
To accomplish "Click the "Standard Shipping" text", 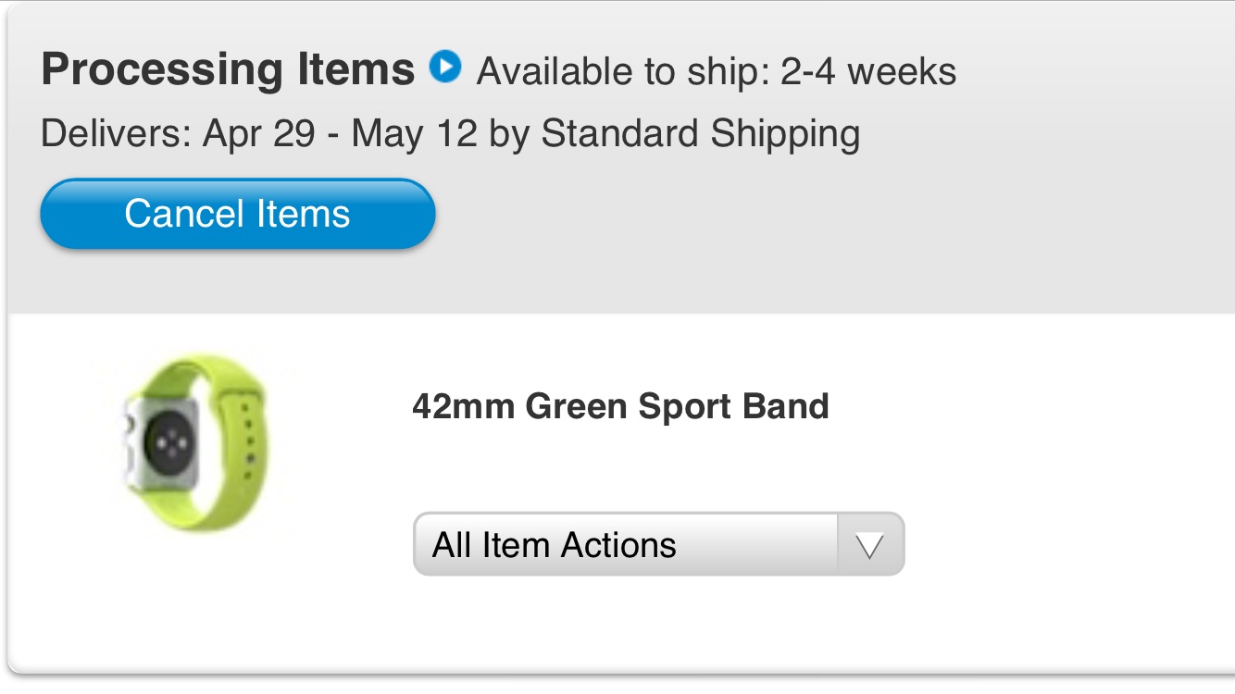I will click(700, 133).
